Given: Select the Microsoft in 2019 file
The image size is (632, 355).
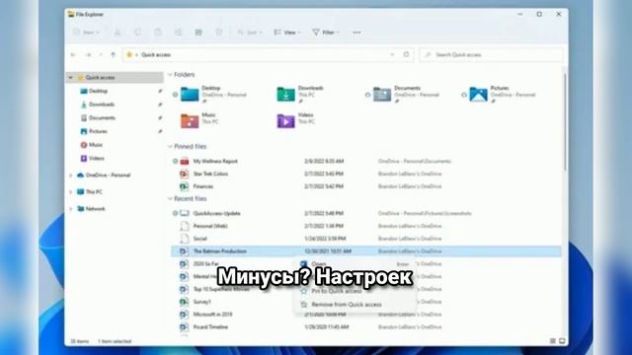Looking at the screenshot, I should coord(213,315).
